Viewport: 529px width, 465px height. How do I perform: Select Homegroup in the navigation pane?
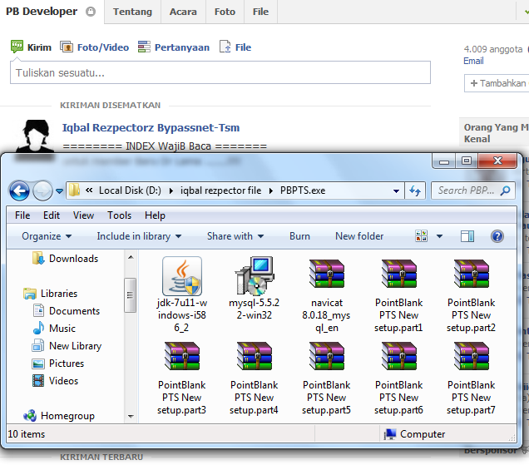click(x=59, y=416)
